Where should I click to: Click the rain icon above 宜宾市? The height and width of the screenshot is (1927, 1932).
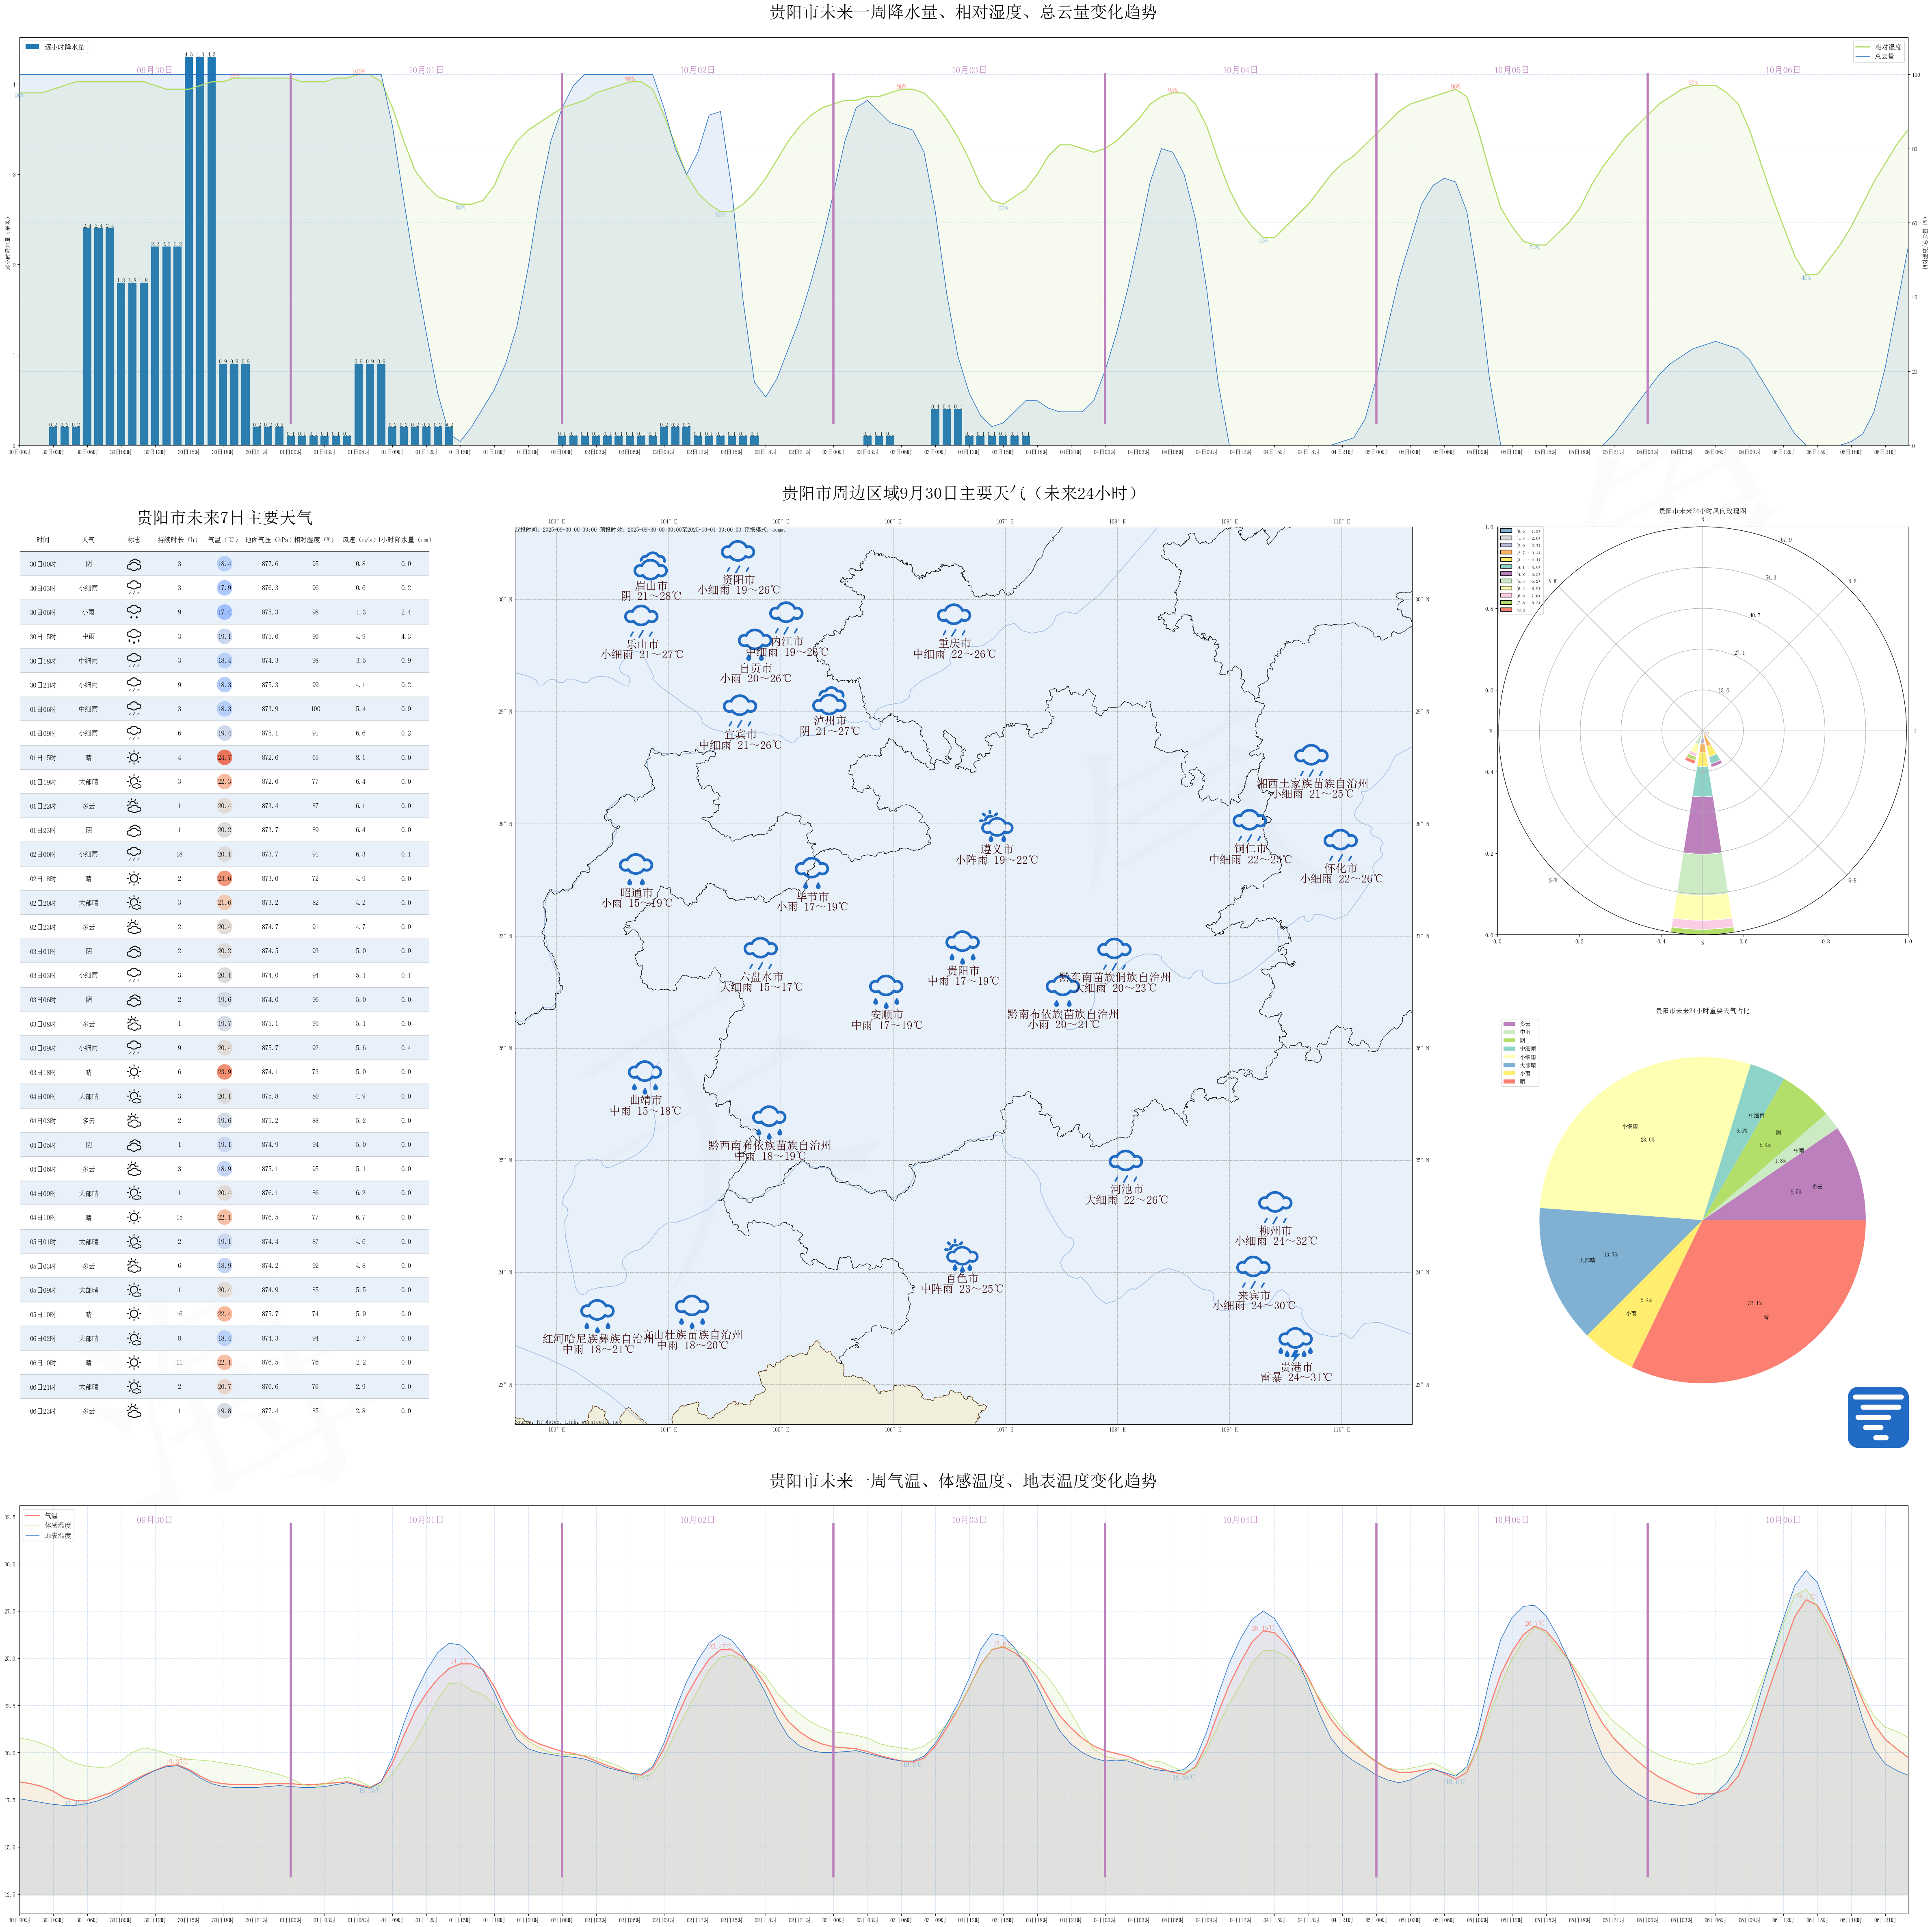[740, 711]
